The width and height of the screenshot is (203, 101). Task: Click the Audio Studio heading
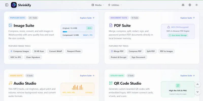coord(25,83)
